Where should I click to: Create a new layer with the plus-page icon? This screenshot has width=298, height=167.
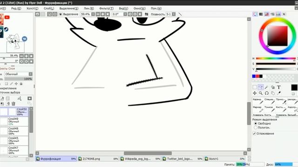coord(2,103)
